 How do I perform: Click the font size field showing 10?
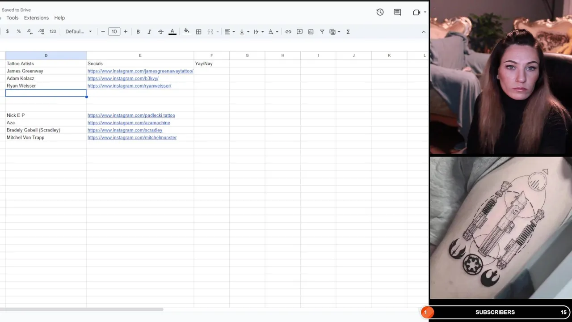click(114, 31)
